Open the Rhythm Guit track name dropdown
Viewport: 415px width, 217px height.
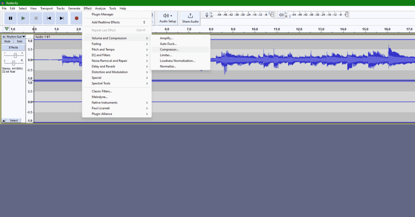pos(16,37)
